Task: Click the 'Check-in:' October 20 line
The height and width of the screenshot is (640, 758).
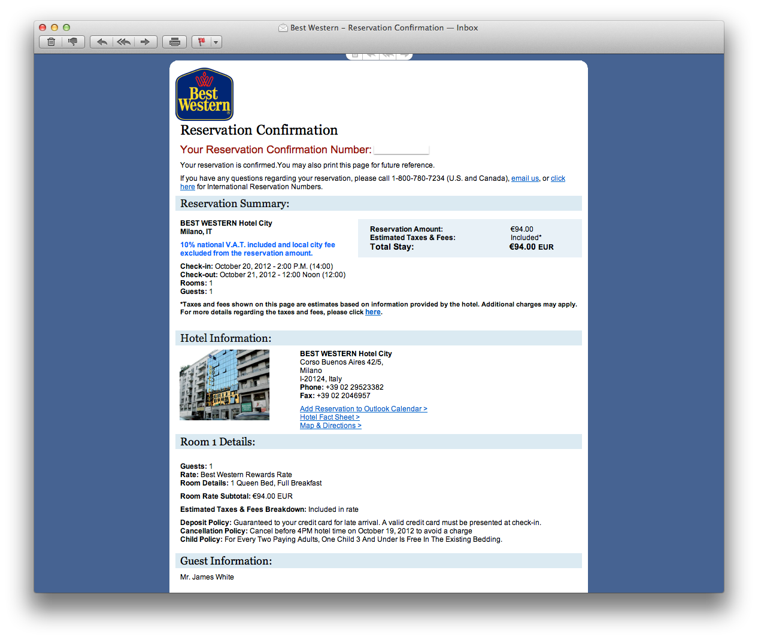Action: click(x=257, y=266)
